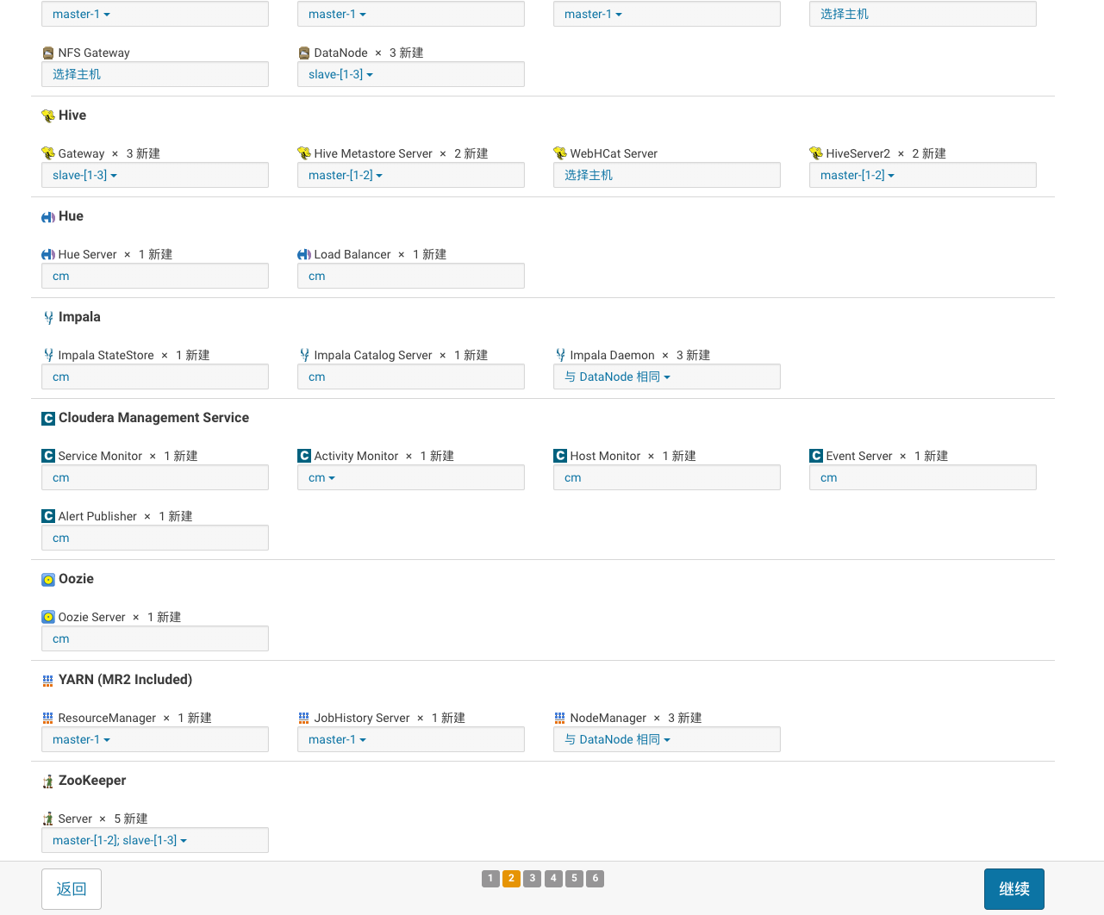Click the NodeManager role icon
This screenshot has width=1104, height=915.
pyautogui.click(x=560, y=718)
